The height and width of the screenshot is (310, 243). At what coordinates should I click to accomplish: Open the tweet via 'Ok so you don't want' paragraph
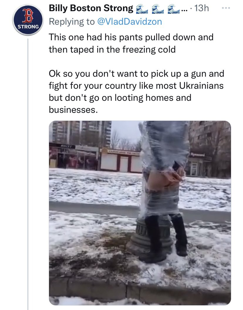[x=136, y=92]
